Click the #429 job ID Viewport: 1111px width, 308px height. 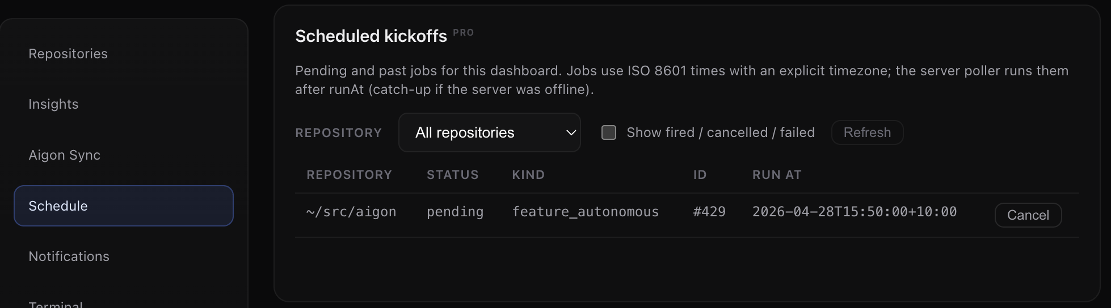click(709, 212)
